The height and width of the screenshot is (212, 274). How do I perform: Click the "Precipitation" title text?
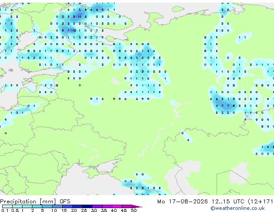tap(18, 202)
